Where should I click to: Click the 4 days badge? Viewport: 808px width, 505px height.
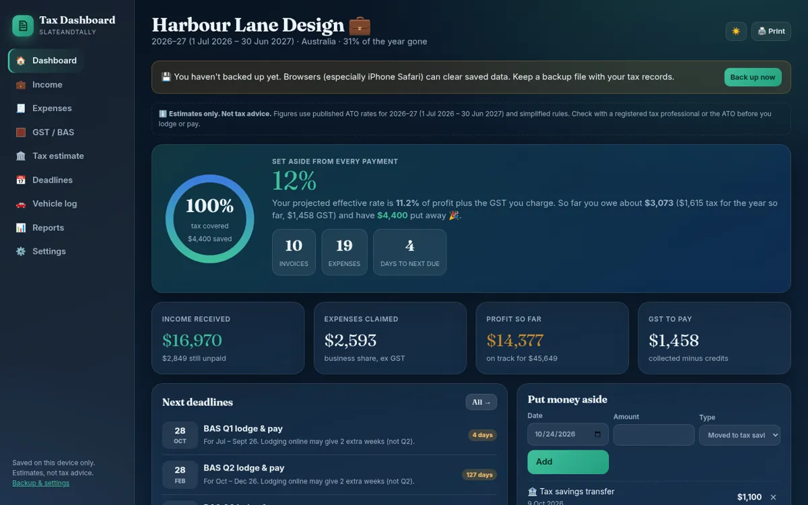(482, 435)
